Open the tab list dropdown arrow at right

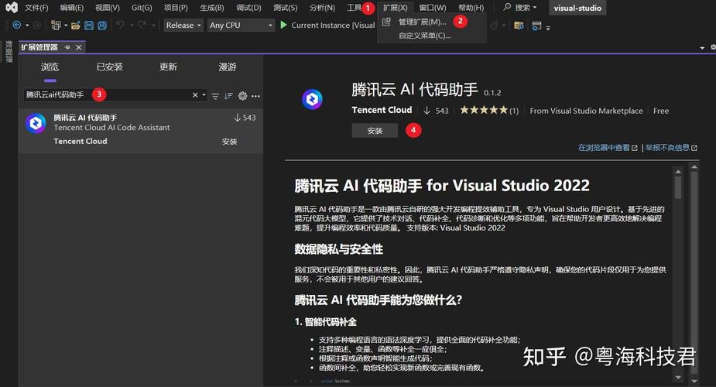coord(702,47)
